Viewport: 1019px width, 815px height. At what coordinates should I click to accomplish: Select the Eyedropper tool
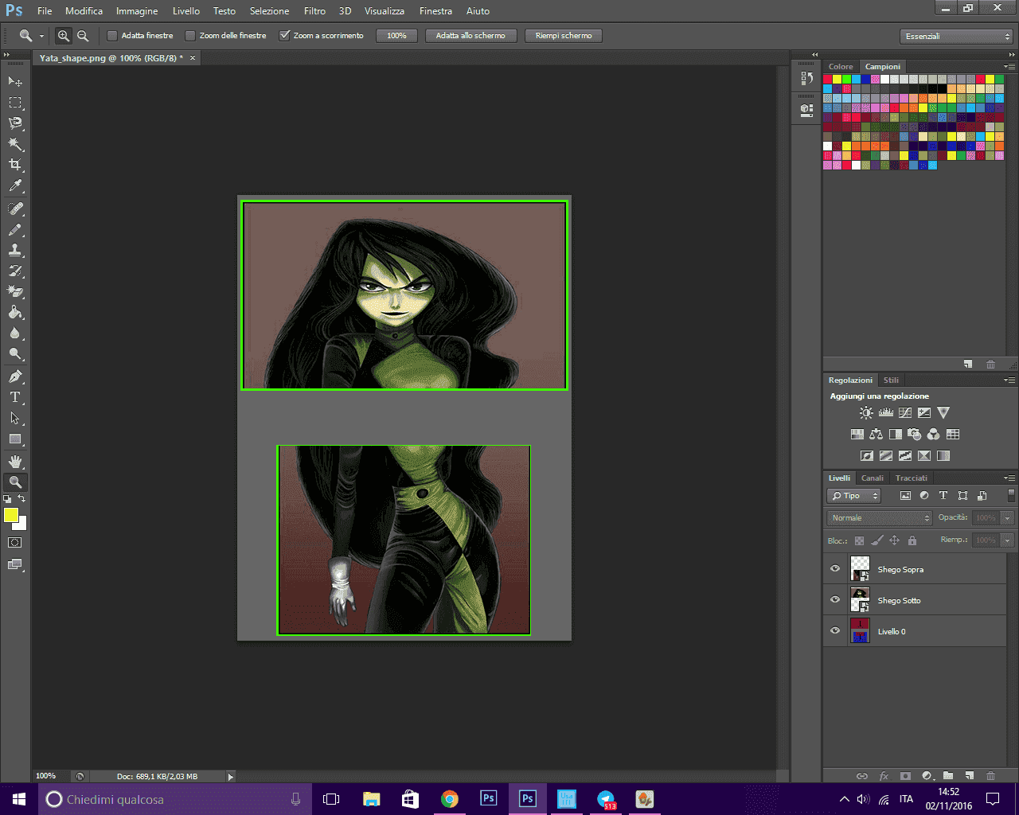point(15,186)
